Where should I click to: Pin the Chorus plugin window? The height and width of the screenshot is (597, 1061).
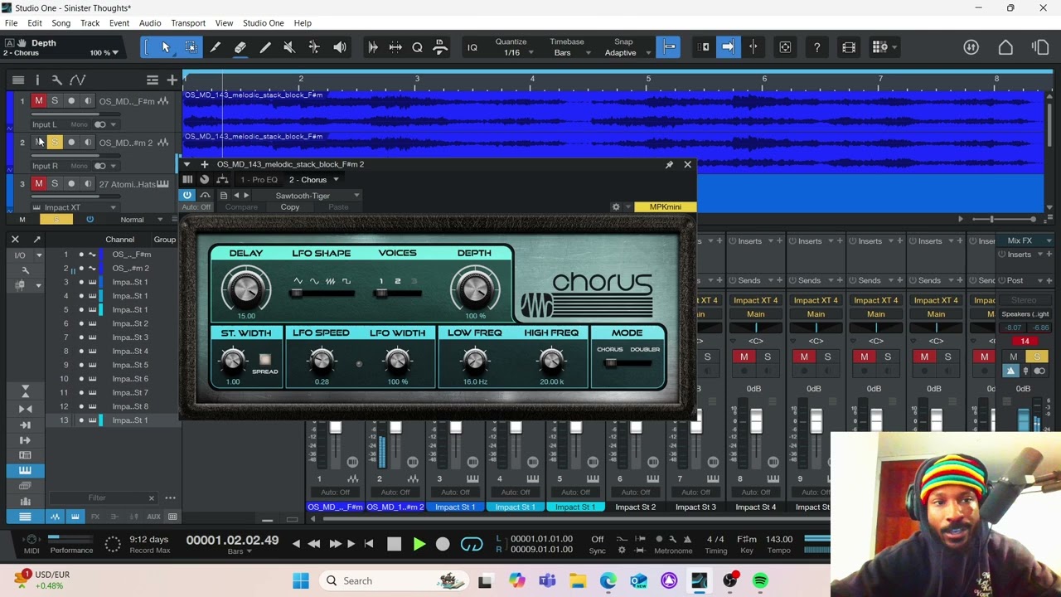coord(669,164)
